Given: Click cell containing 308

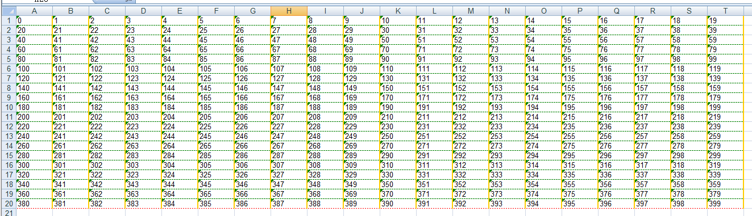Looking at the screenshot, I should pos(325,165).
